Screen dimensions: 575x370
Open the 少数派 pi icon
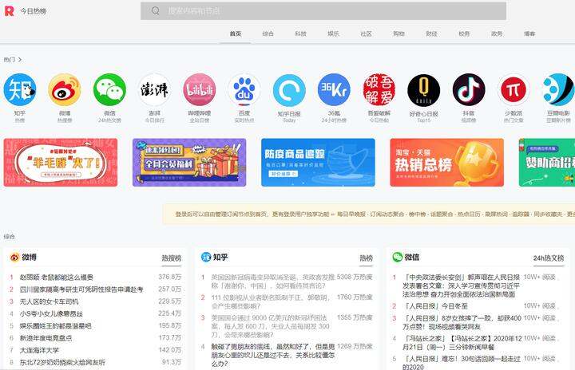[x=514, y=90]
